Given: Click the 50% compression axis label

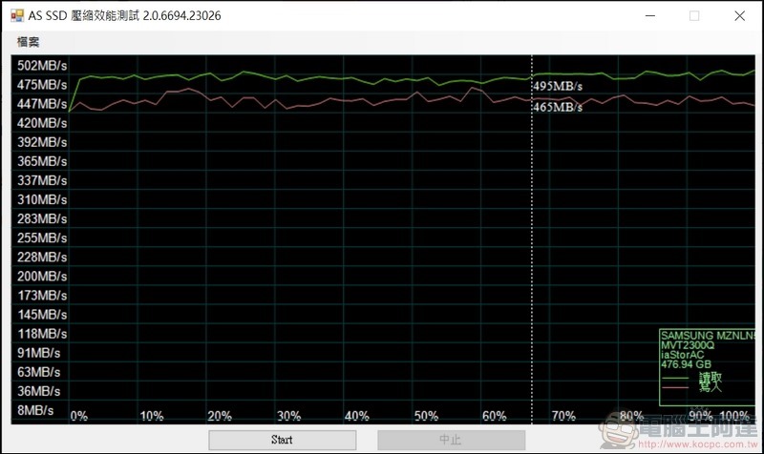Looking at the screenshot, I should [x=426, y=416].
